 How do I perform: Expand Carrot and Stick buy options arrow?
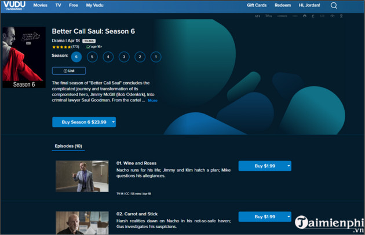[x=289, y=216]
